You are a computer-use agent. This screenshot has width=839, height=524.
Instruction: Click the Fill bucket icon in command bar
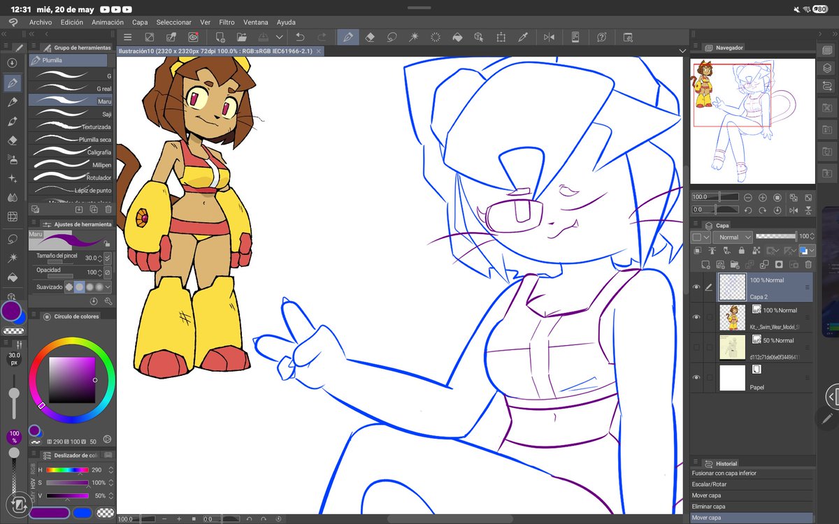click(457, 37)
